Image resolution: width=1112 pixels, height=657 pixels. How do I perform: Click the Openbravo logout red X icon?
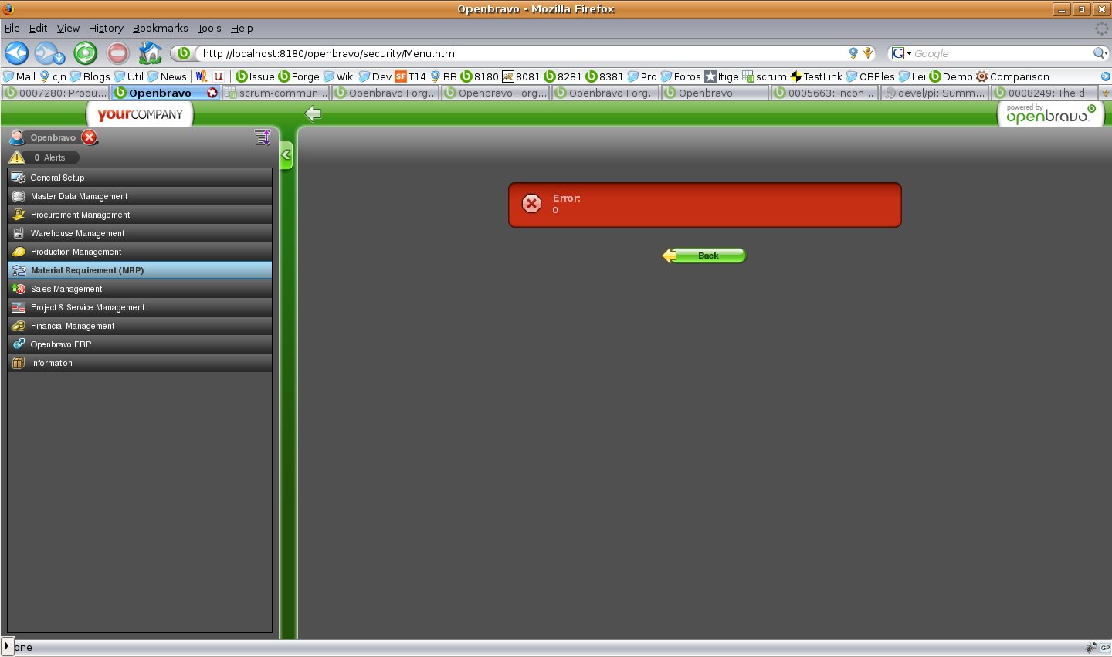click(x=90, y=137)
